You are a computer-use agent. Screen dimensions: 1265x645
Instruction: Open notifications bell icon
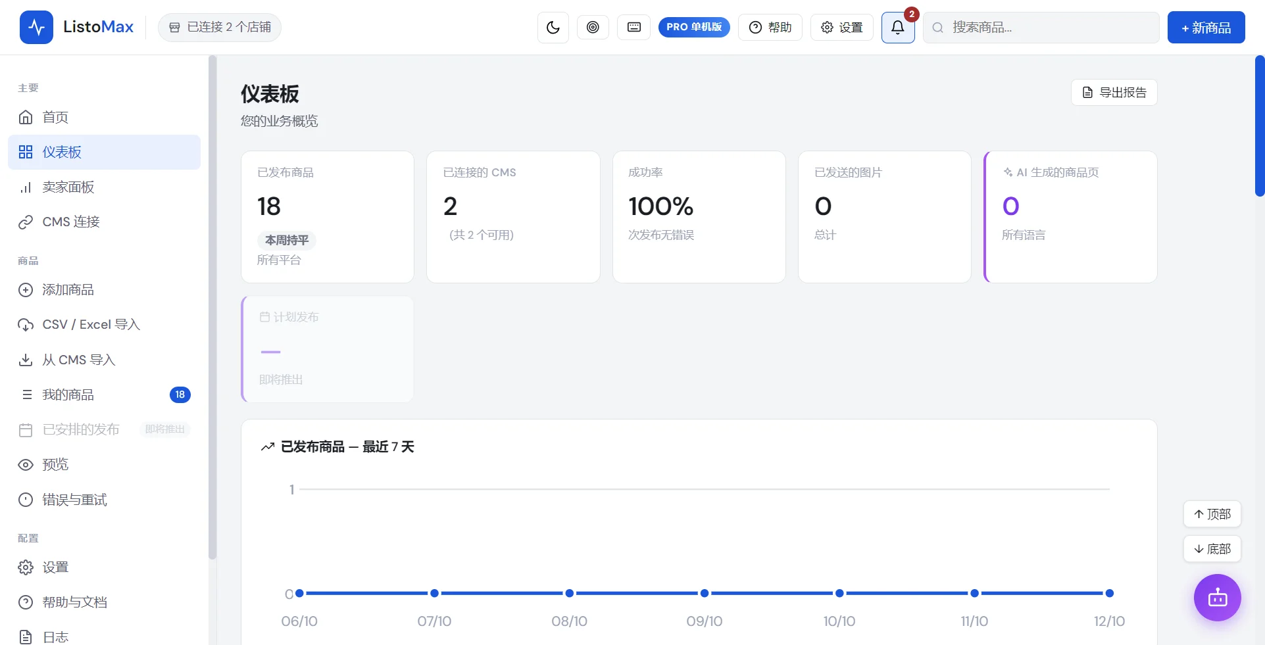898,28
